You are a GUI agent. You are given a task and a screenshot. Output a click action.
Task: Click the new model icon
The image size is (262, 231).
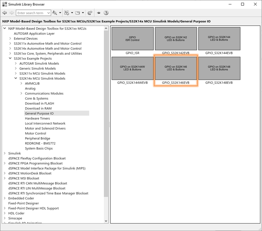click(67, 13)
